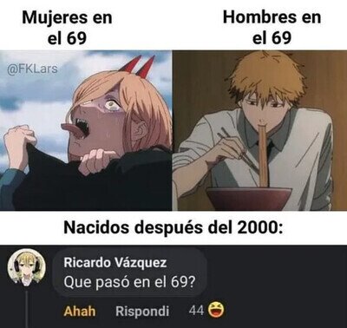Click the Hombres en el 69 heading

(x=272, y=28)
